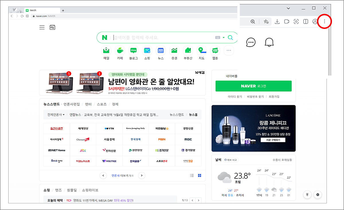Select the 엔터 news tab

pos(88,104)
